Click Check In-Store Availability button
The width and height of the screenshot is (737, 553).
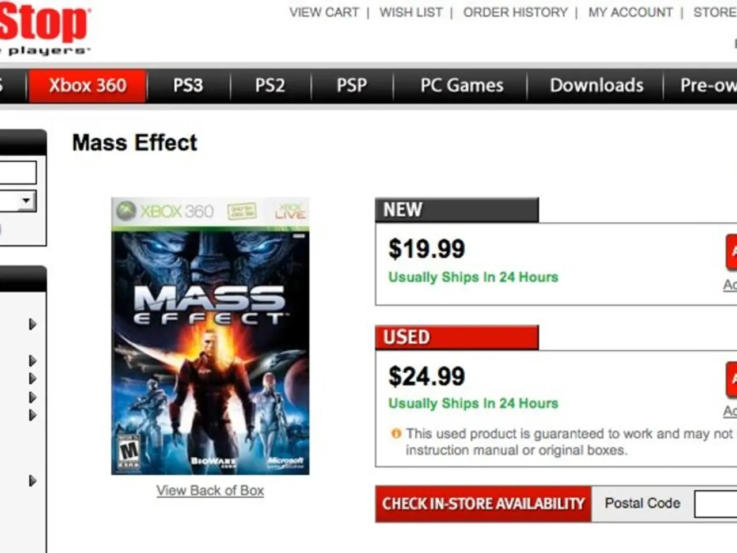pos(483,504)
